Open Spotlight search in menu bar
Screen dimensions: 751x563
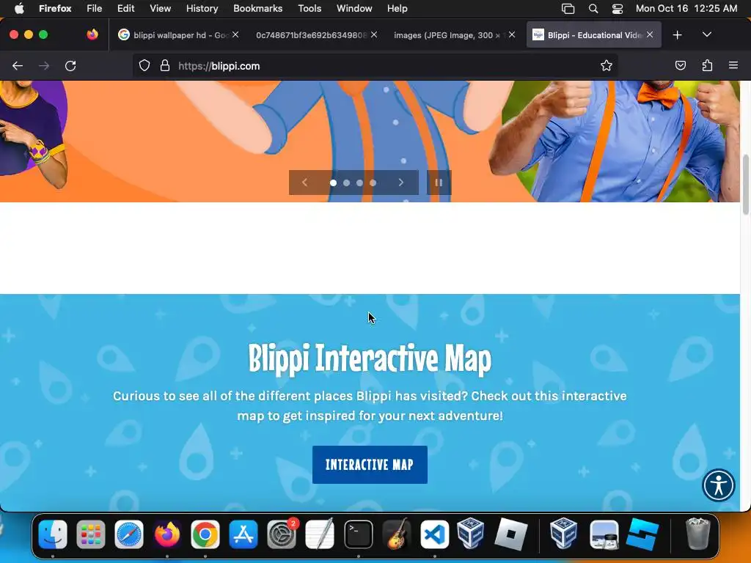[593, 8]
